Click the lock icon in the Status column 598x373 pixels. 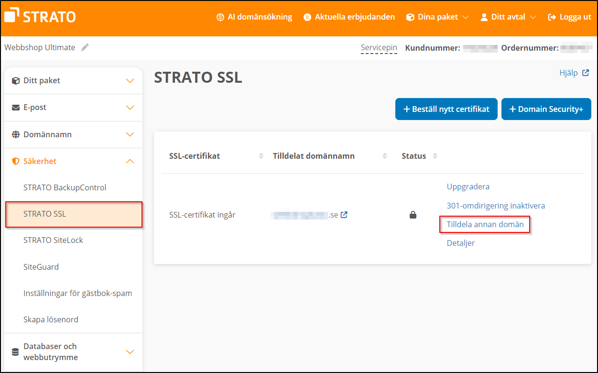(x=413, y=215)
